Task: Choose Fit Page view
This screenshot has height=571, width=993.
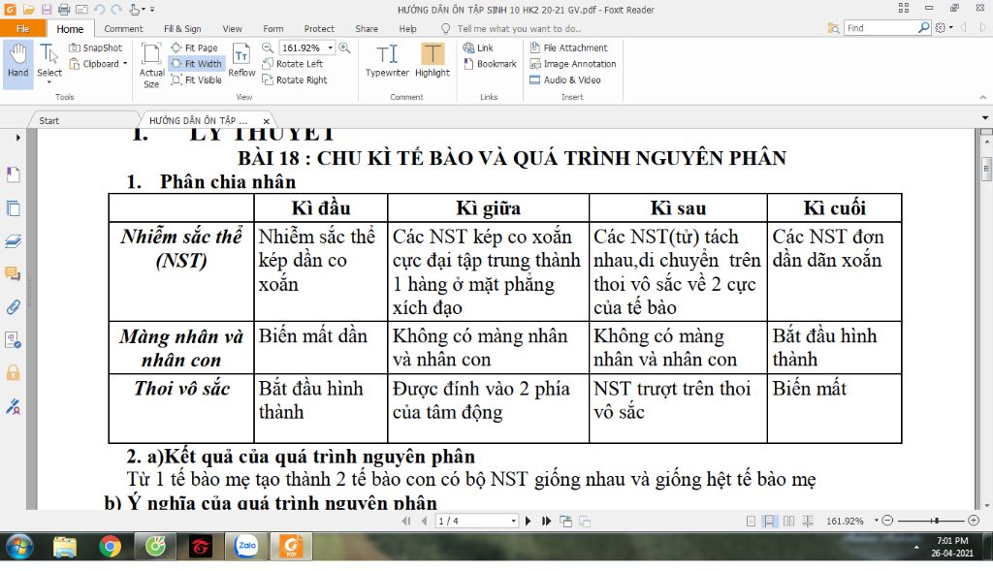Action: pyautogui.click(x=194, y=48)
